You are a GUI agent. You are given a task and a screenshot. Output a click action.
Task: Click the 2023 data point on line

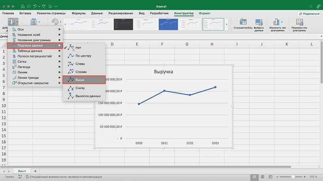tap(215, 87)
